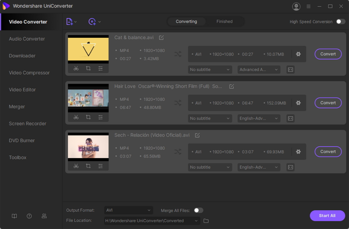
Task: Open output settings gear for Sech - Relación
Action: point(298,152)
